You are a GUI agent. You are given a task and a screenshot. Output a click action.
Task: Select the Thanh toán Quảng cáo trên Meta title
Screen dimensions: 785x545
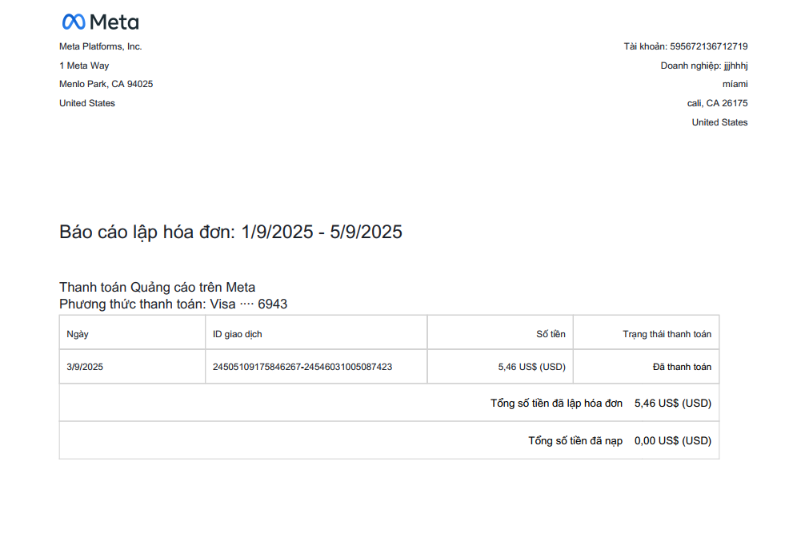[x=157, y=287]
